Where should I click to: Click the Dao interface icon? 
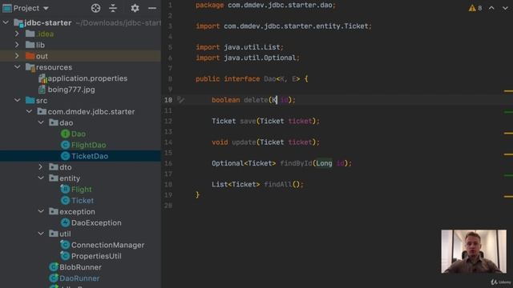coord(65,134)
